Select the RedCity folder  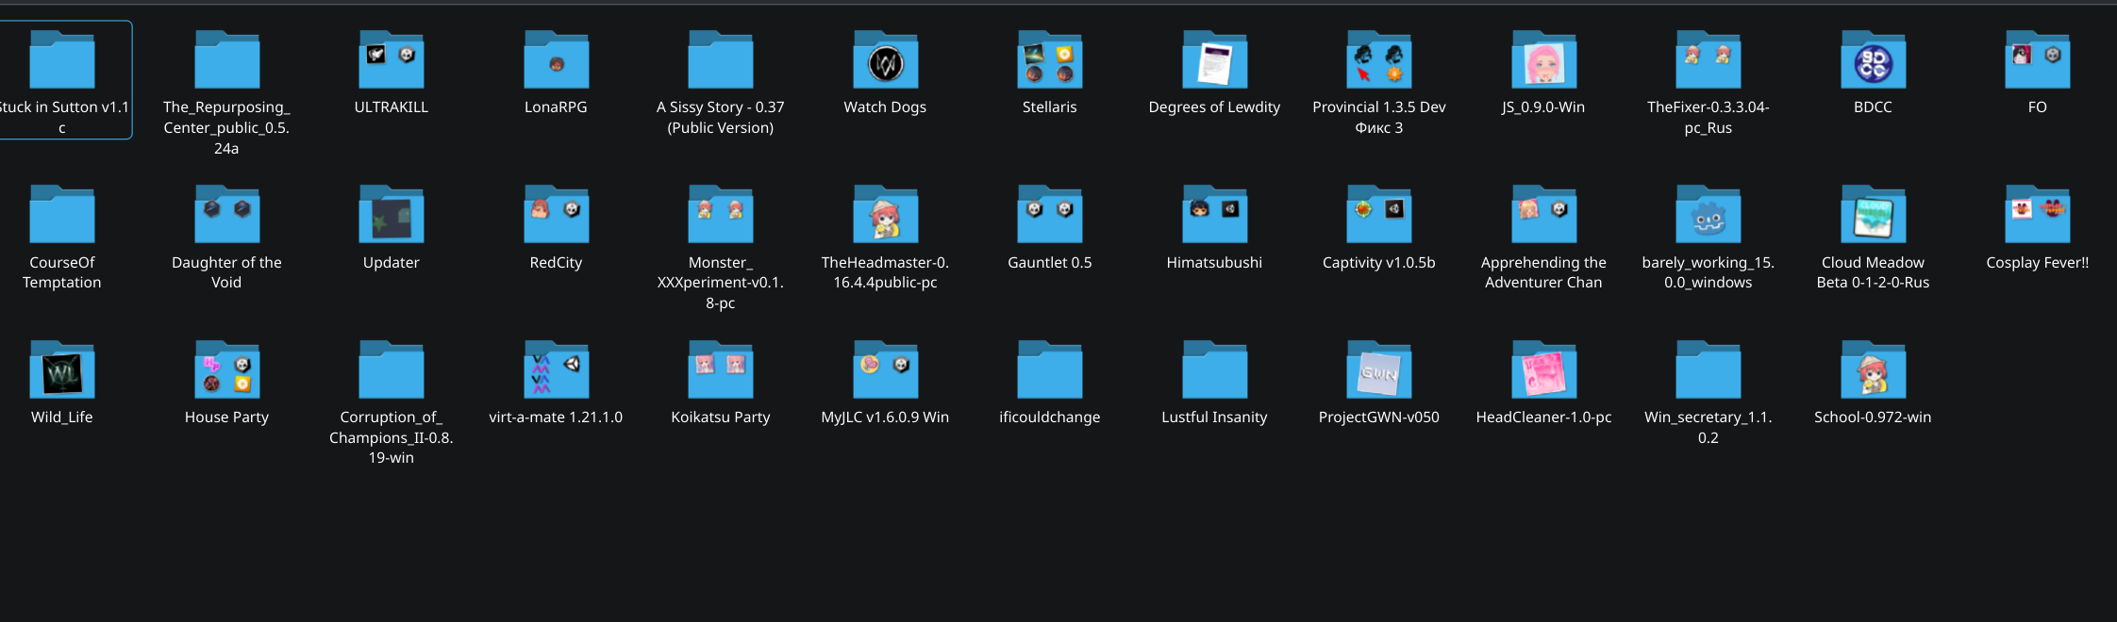click(556, 217)
